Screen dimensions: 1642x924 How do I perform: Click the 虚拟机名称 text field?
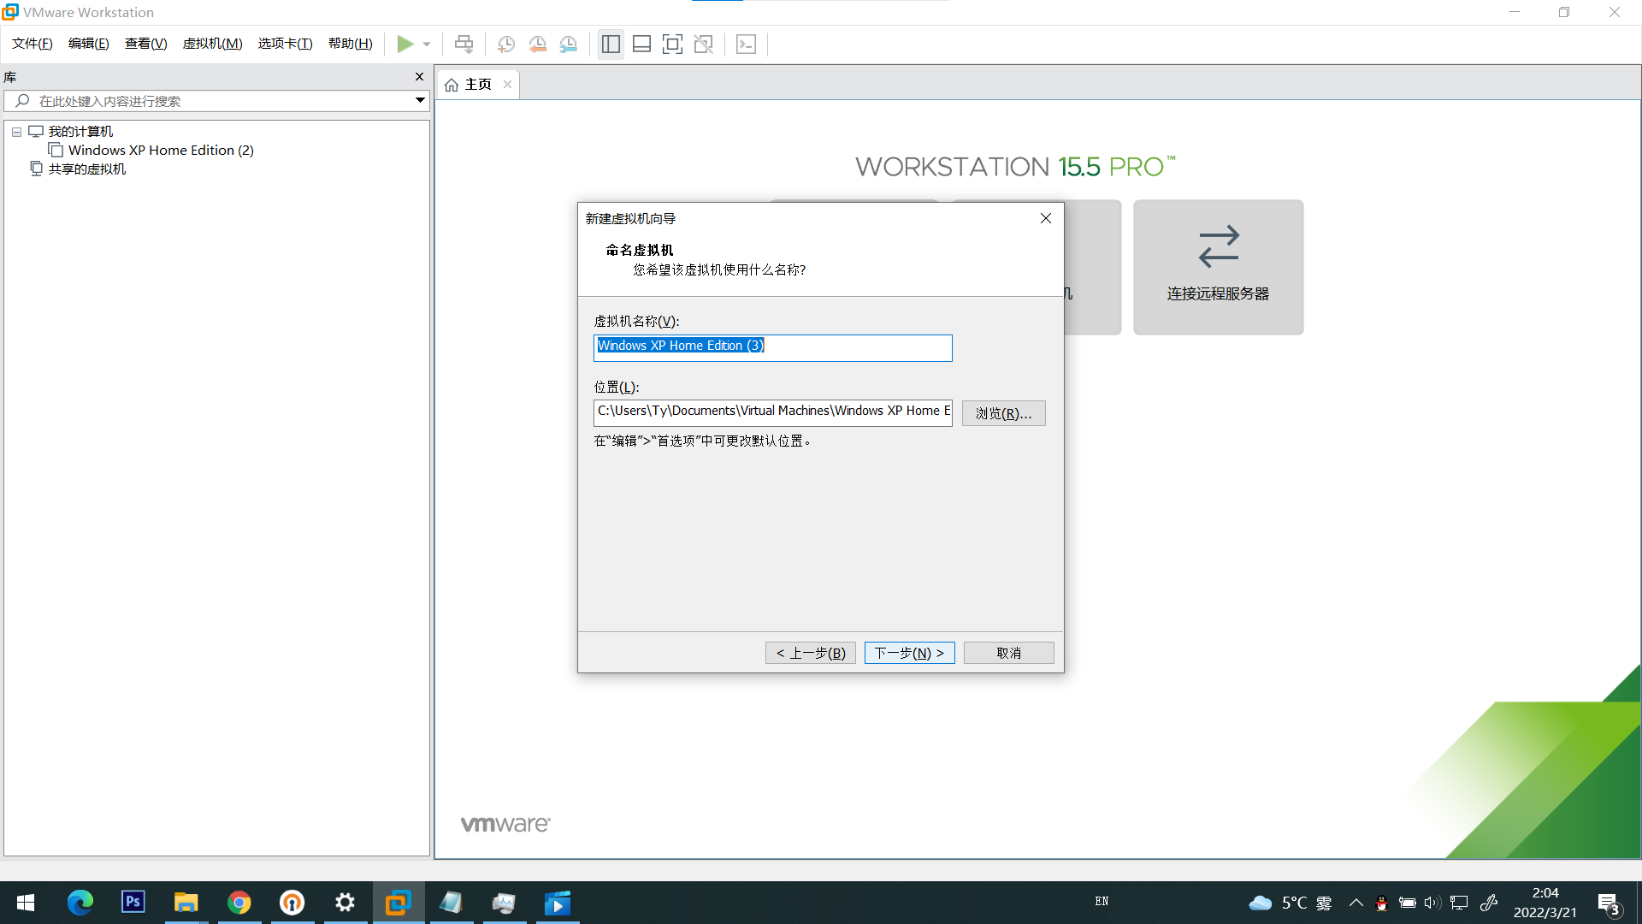pyautogui.click(x=771, y=347)
